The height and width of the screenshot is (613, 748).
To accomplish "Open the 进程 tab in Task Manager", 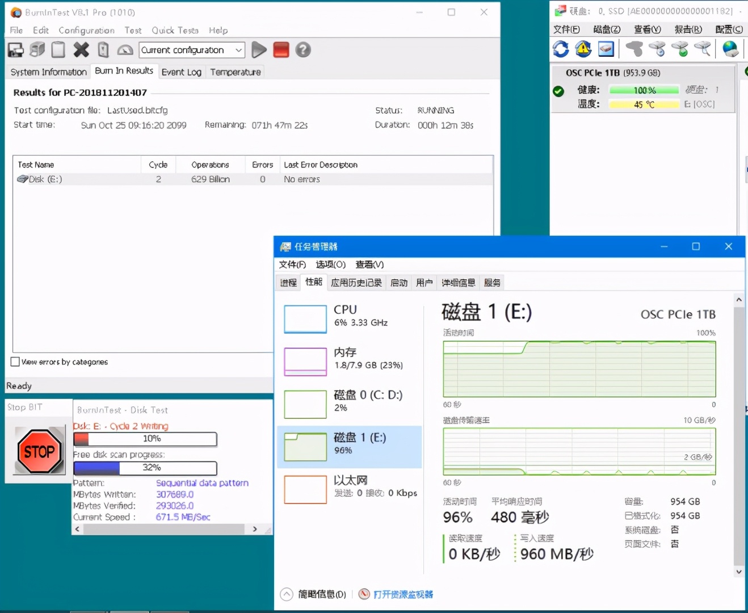I will pos(288,282).
